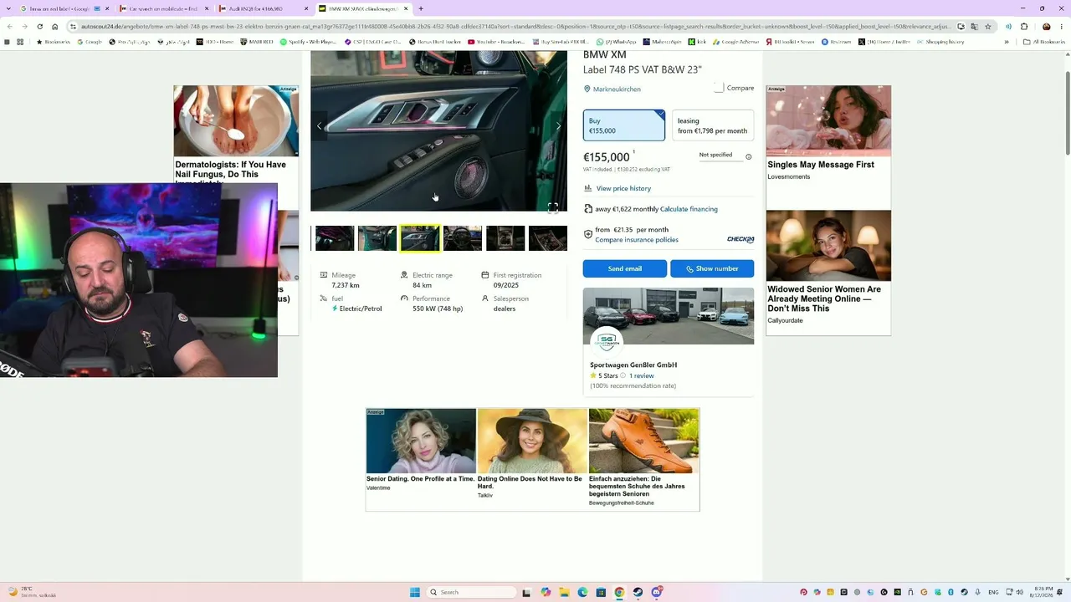Expand the tab search dropdown

(x=8, y=8)
